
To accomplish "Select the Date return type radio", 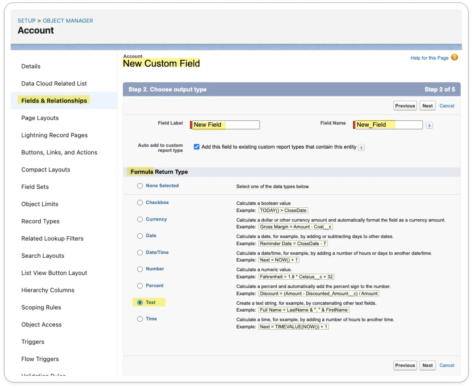I will pos(140,236).
